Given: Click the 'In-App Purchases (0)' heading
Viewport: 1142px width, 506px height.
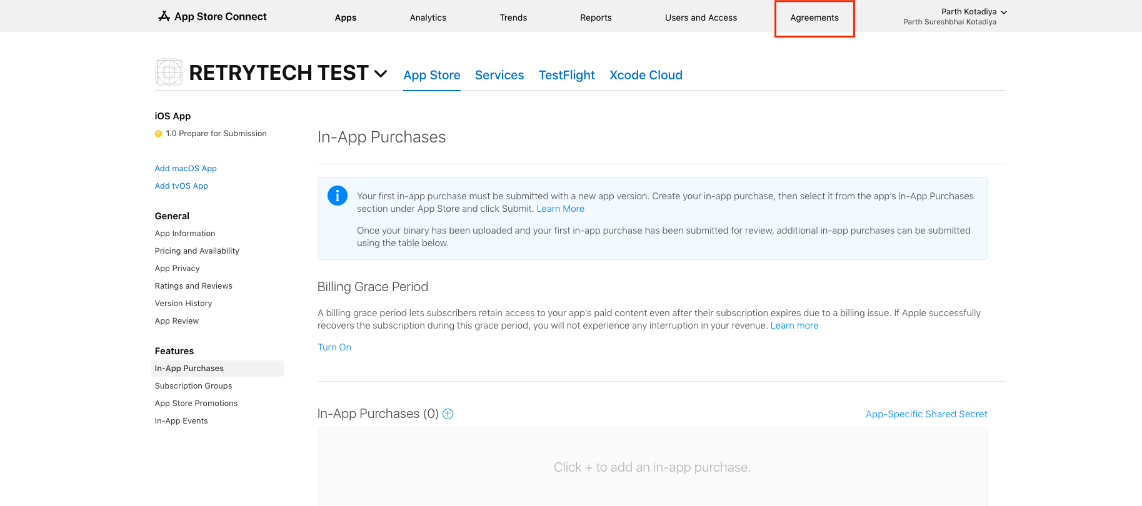Looking at the screenshot, I should coord(378,414).
